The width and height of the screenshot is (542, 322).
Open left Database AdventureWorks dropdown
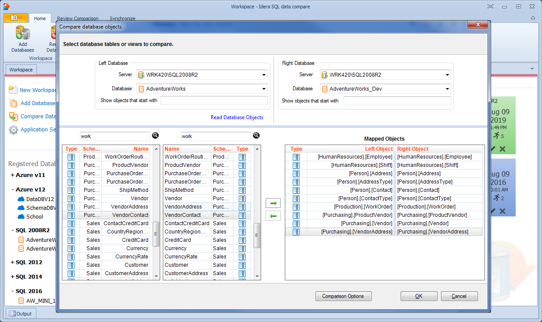[264, 89]
